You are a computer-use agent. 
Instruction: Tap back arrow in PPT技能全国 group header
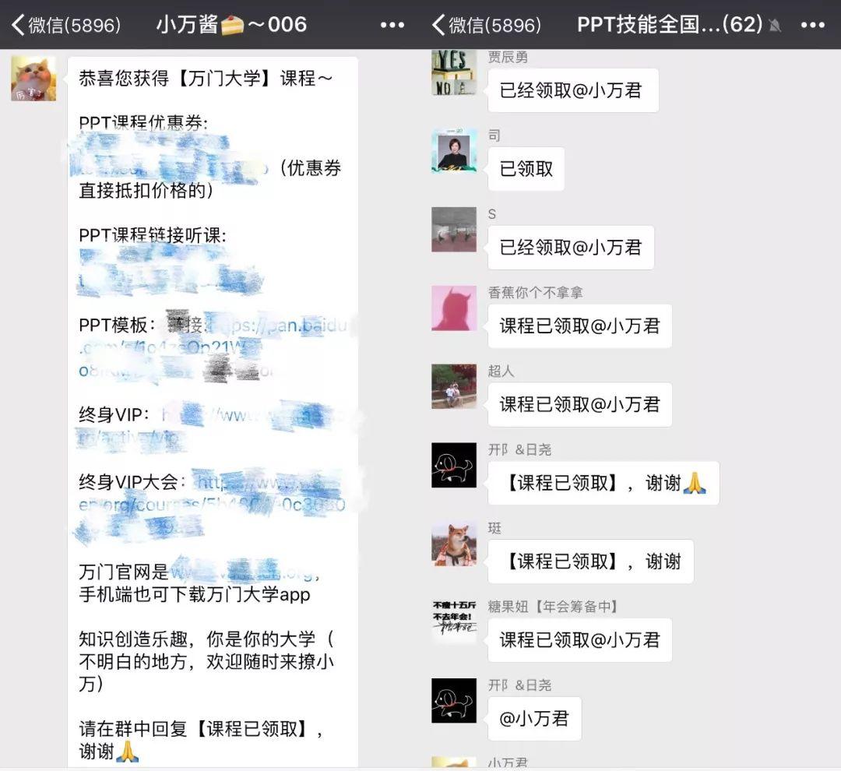point(438,25)
